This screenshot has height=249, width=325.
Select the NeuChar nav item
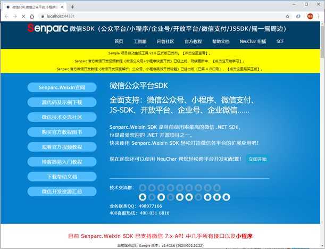point(253,41)
